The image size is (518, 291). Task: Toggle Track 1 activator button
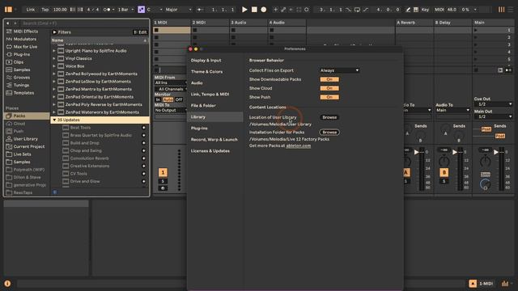coord(163,172)
